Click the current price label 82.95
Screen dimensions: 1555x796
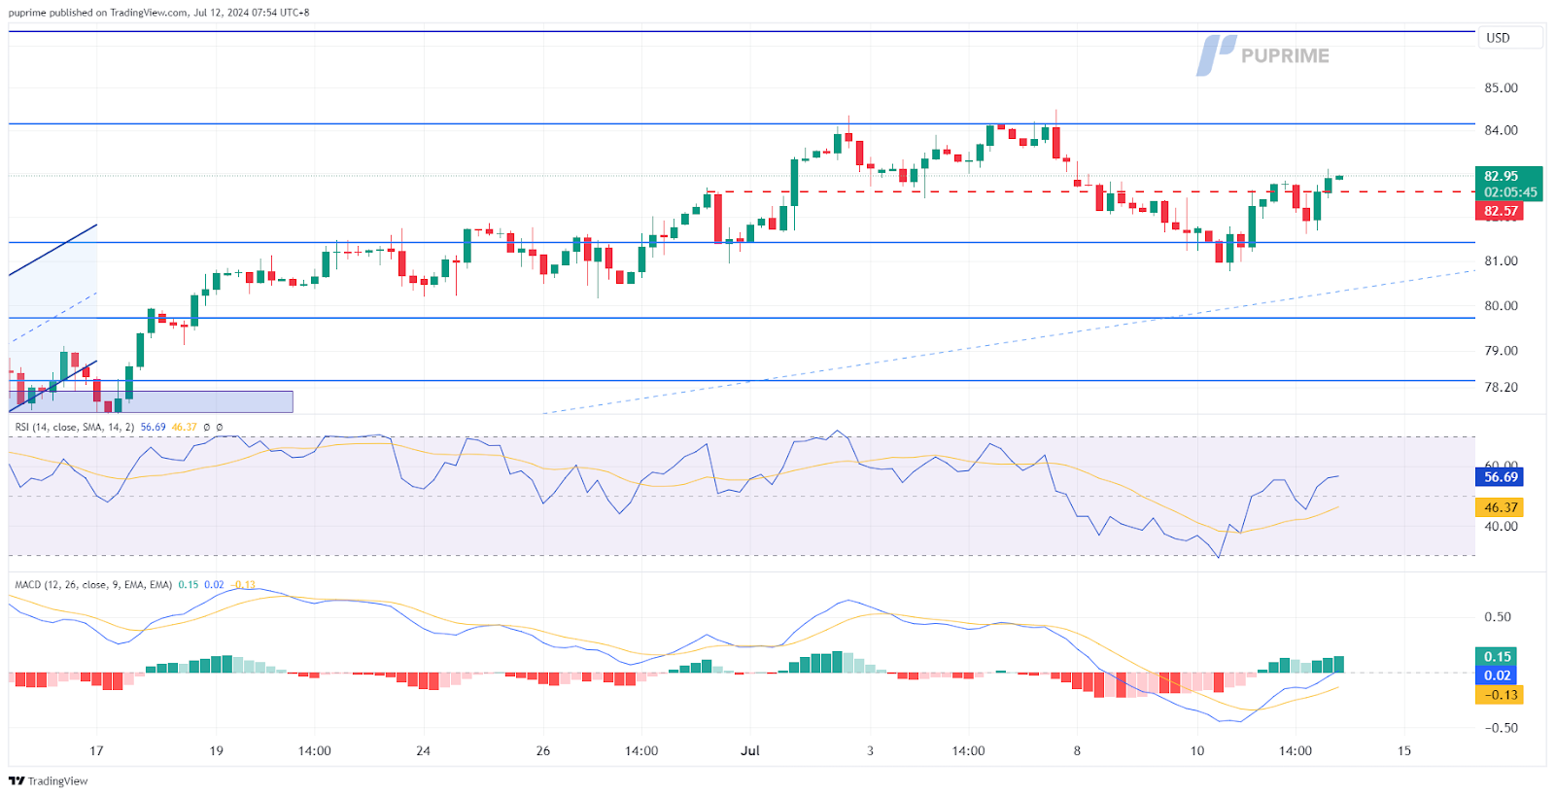(x=1502, y=176)
